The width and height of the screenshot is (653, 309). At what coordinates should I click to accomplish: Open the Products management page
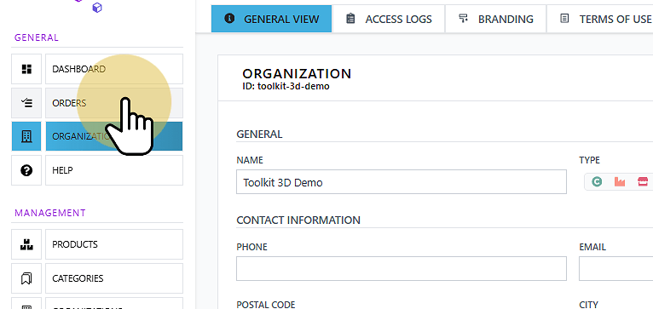coord(114,244)
